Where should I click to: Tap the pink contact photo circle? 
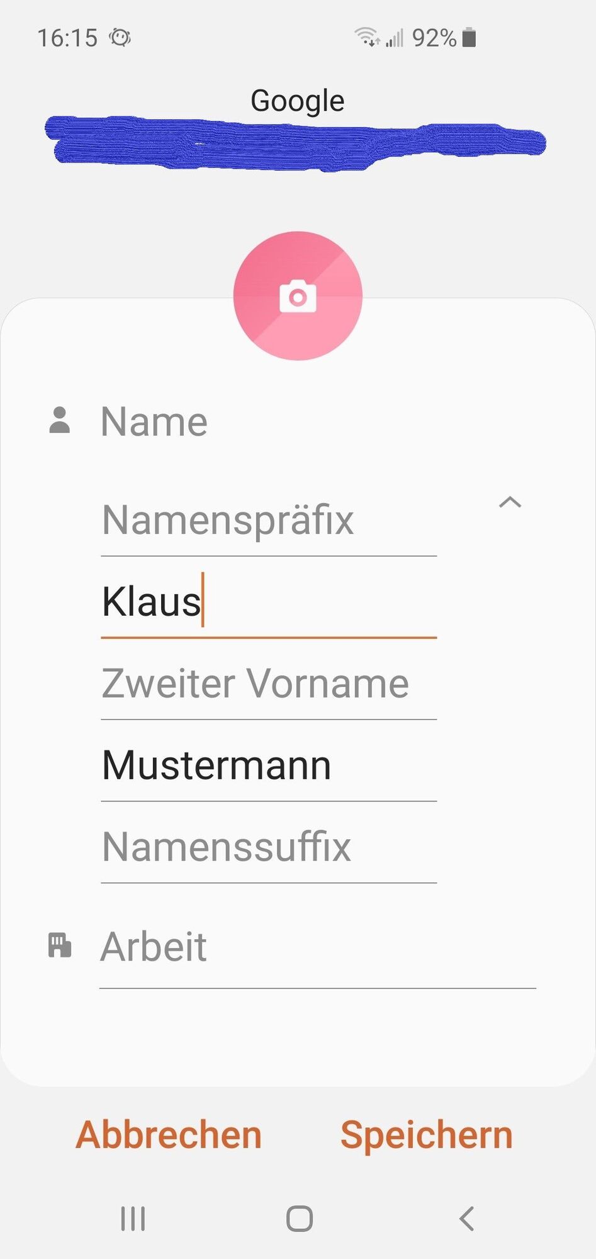point(298,296)
